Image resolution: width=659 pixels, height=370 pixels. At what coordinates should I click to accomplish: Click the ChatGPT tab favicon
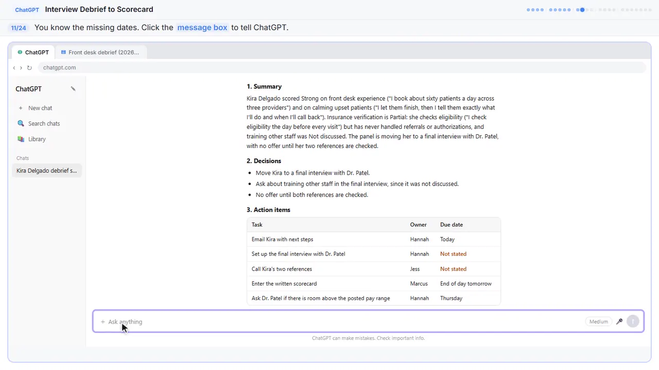pyautogui.click(x=20, y=52)
